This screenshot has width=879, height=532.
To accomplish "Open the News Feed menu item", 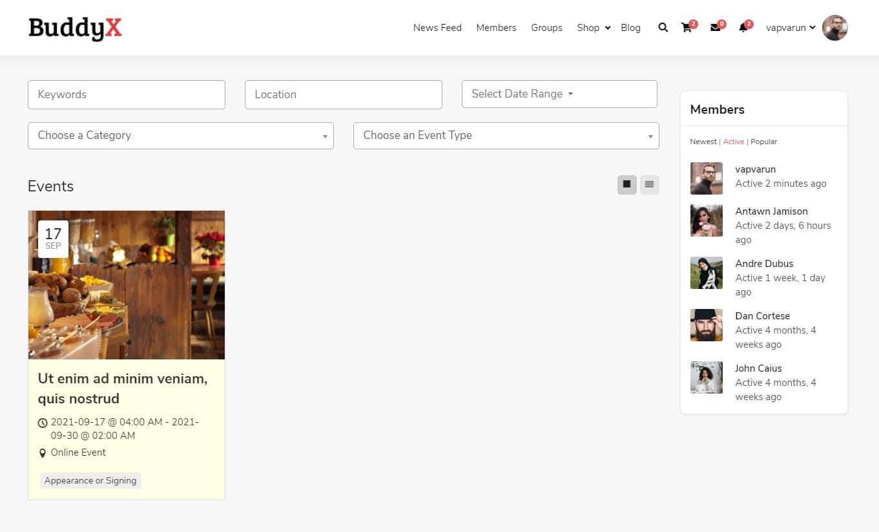I will [x=437, y=28].
